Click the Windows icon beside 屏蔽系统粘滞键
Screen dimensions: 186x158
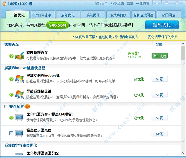(20, 94)
